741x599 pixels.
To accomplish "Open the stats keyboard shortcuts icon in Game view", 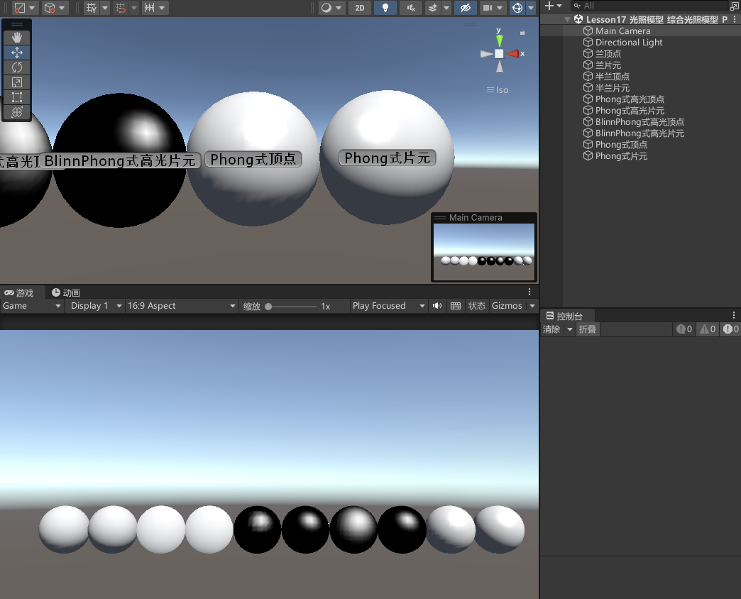I will (x=456, y=306).
